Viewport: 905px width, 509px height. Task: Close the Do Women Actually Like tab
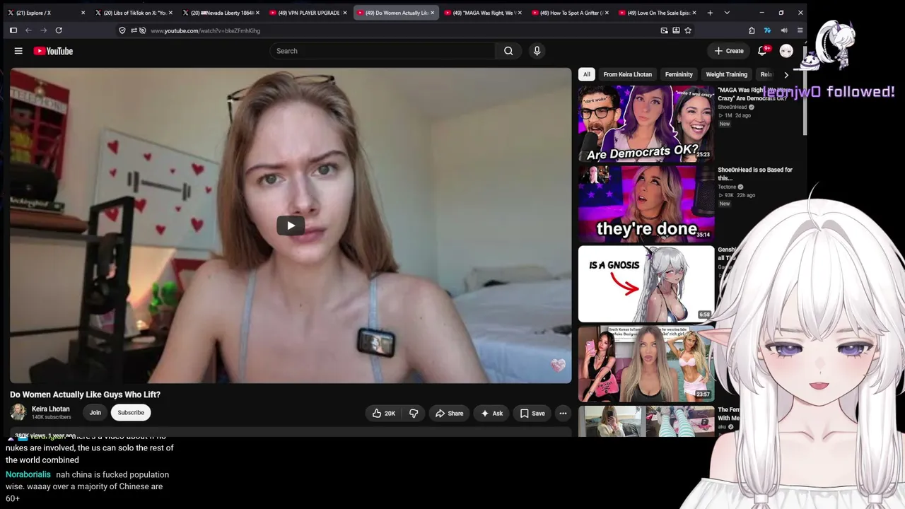pyautogui.click(x=432, y=13)
